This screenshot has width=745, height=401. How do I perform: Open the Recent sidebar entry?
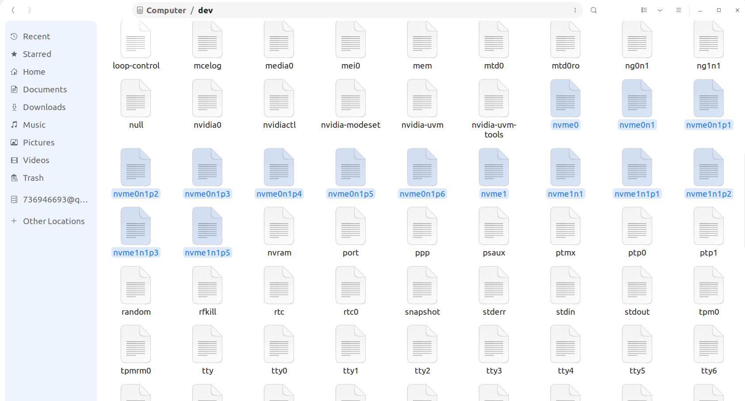coord(36,36)
